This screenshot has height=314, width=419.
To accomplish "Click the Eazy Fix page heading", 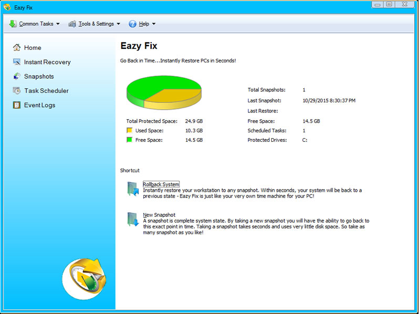I will tap(139, 46).
